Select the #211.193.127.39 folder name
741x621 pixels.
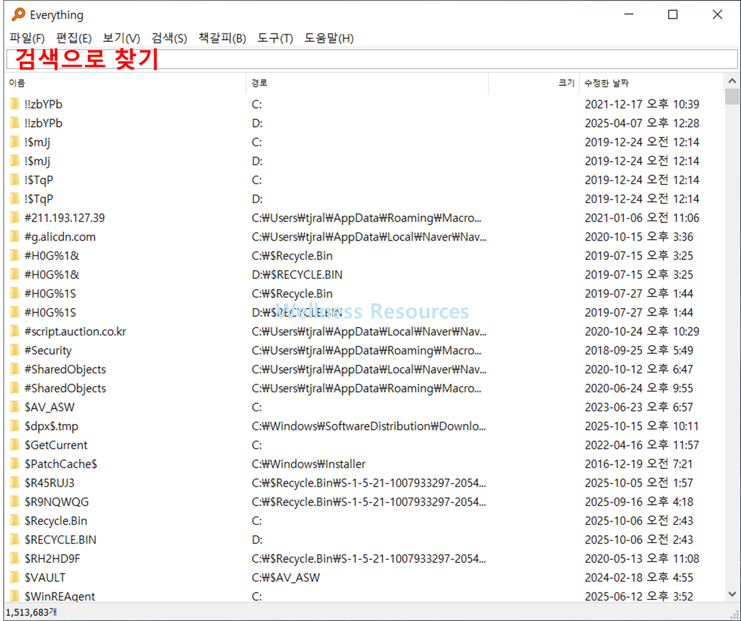pyautogui.click(x=65, y=217)
